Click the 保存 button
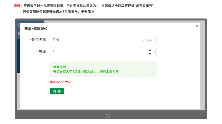 pos(57,91)
